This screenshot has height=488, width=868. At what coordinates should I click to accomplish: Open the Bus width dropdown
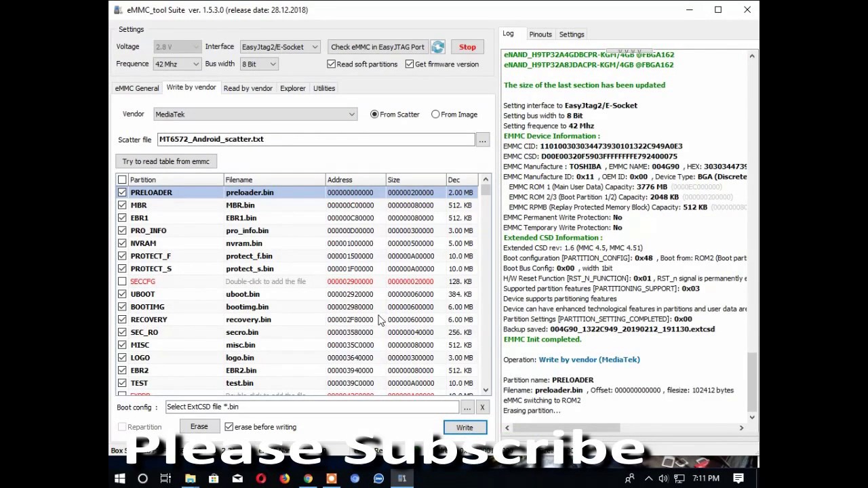(259, 64)
